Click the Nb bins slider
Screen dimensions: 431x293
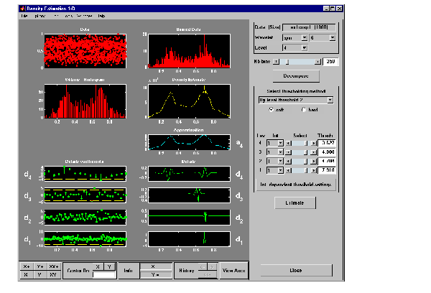click(x=296, y=62)
